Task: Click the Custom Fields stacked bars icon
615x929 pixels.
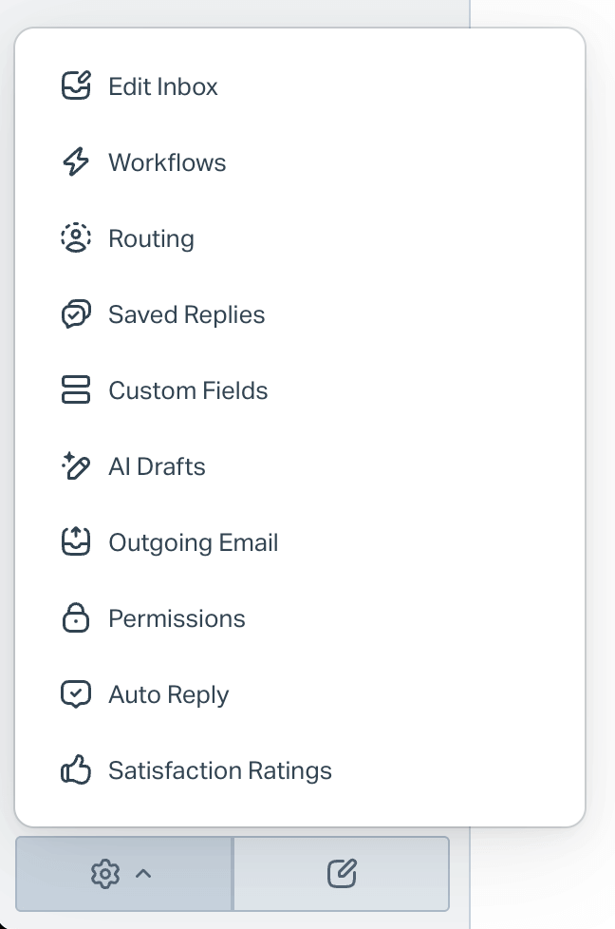Action: tap(76, 389)
